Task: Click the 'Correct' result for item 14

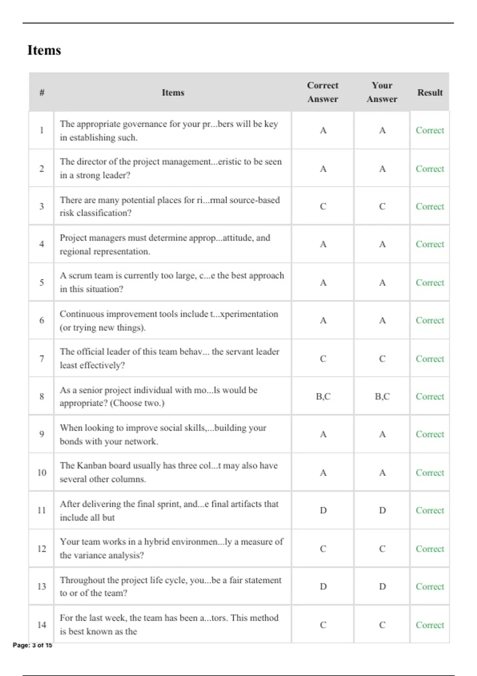Action: point(430,625)
